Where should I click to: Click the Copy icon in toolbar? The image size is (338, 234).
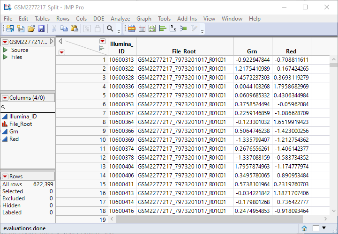tap(64, 29)
